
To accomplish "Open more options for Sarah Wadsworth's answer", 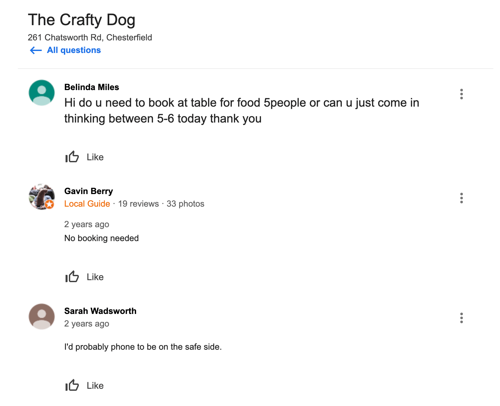I will click(461, 318).
